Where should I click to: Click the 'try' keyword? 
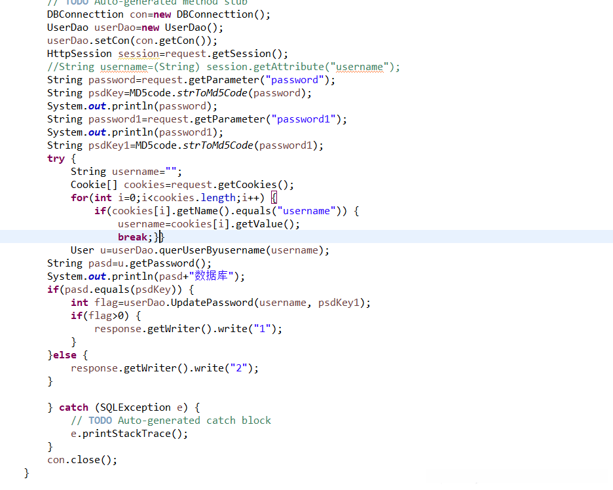(x=56, y=159)
